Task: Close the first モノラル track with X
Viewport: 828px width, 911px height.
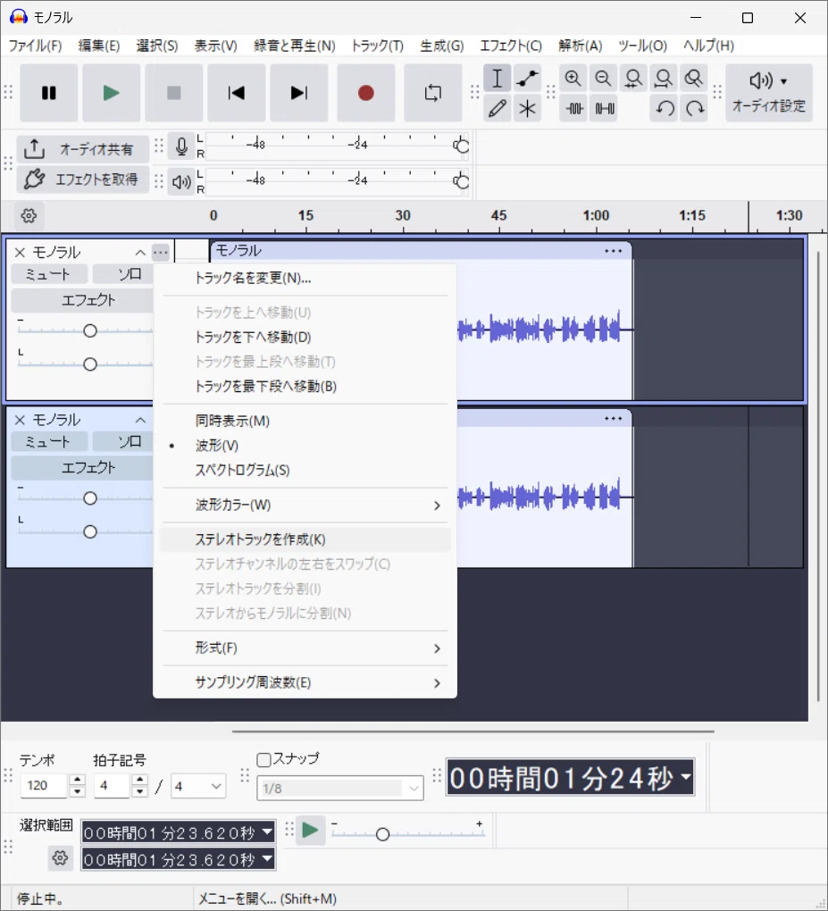Action: (x=20, y=252)
